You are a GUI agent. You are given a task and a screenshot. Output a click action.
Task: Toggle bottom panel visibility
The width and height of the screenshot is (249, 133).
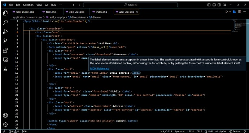click(214, 5)
